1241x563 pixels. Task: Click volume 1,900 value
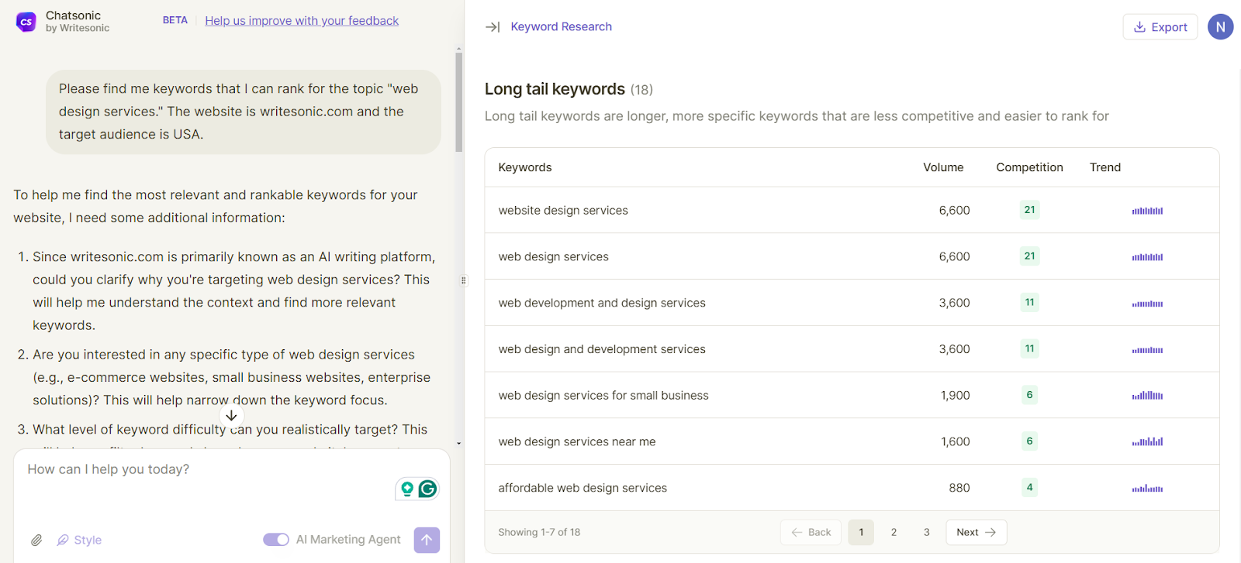click(955, 395)
